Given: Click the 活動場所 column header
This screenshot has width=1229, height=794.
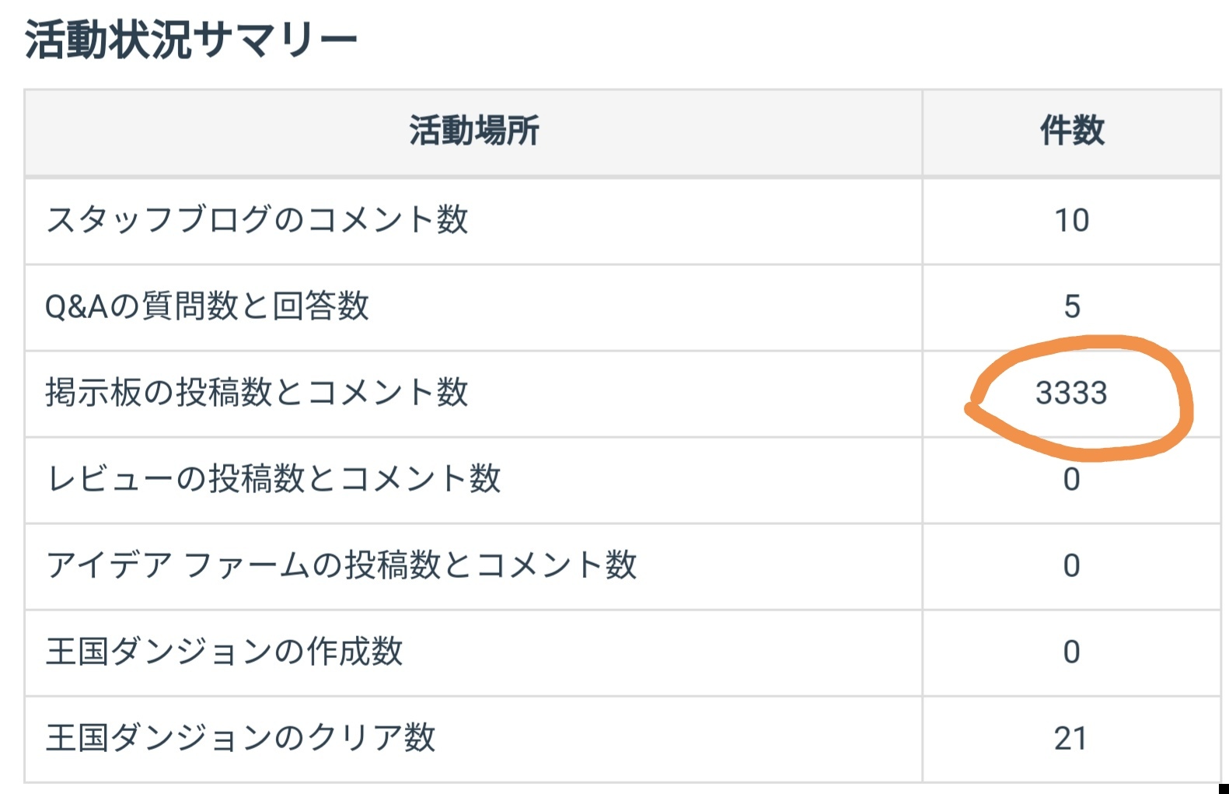Looking at the screenshot, I should pos(473,131).
